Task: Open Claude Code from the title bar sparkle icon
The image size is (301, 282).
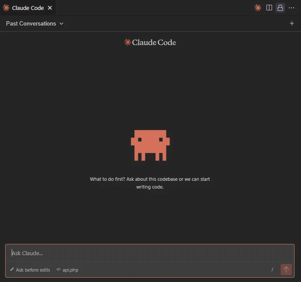Action: [x=258, y=8]
